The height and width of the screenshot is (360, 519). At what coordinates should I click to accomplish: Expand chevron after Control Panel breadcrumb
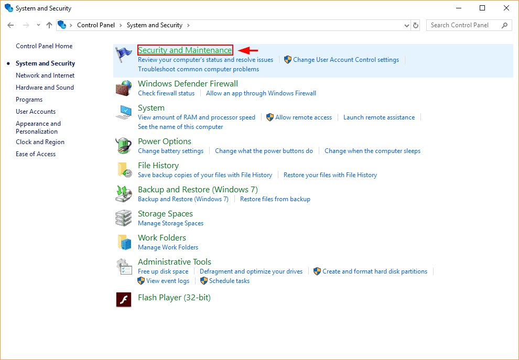121,25
